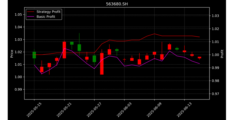234x120 pixels.
Task: Select the 1.03 tick on Price axis
Action: 18,39
